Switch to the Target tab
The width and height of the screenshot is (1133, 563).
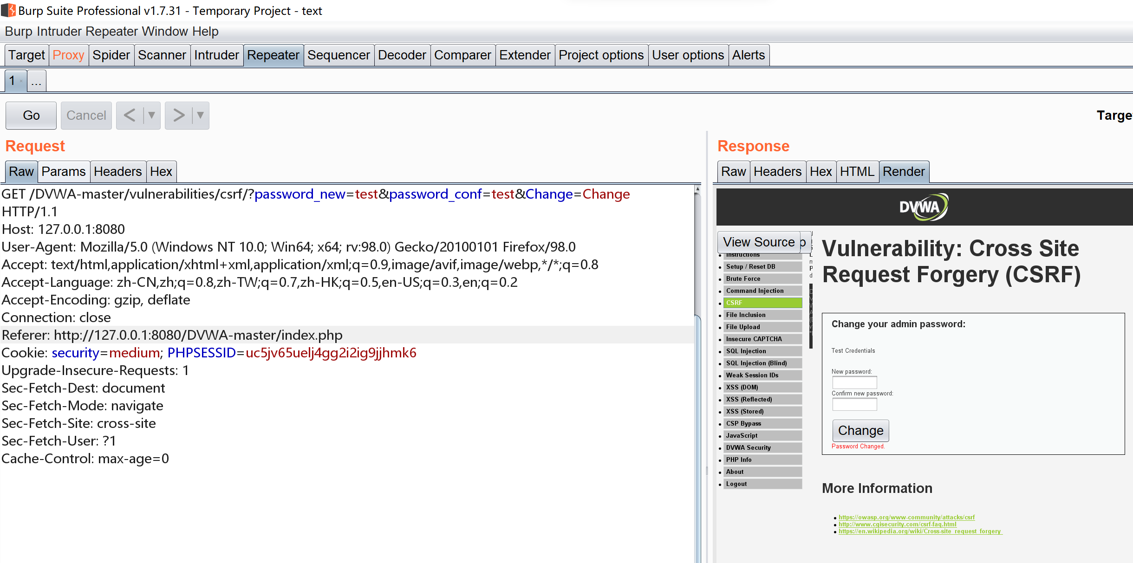pyautogui.click(x=26, y=55)
